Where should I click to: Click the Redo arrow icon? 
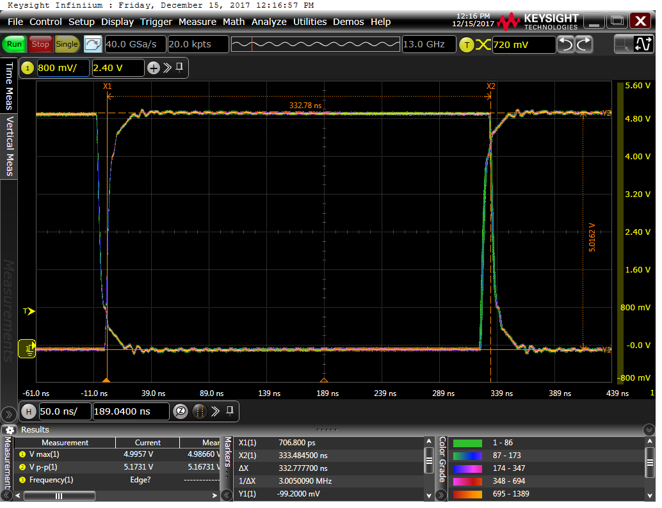pyautogui.click(x=584, y=44)
